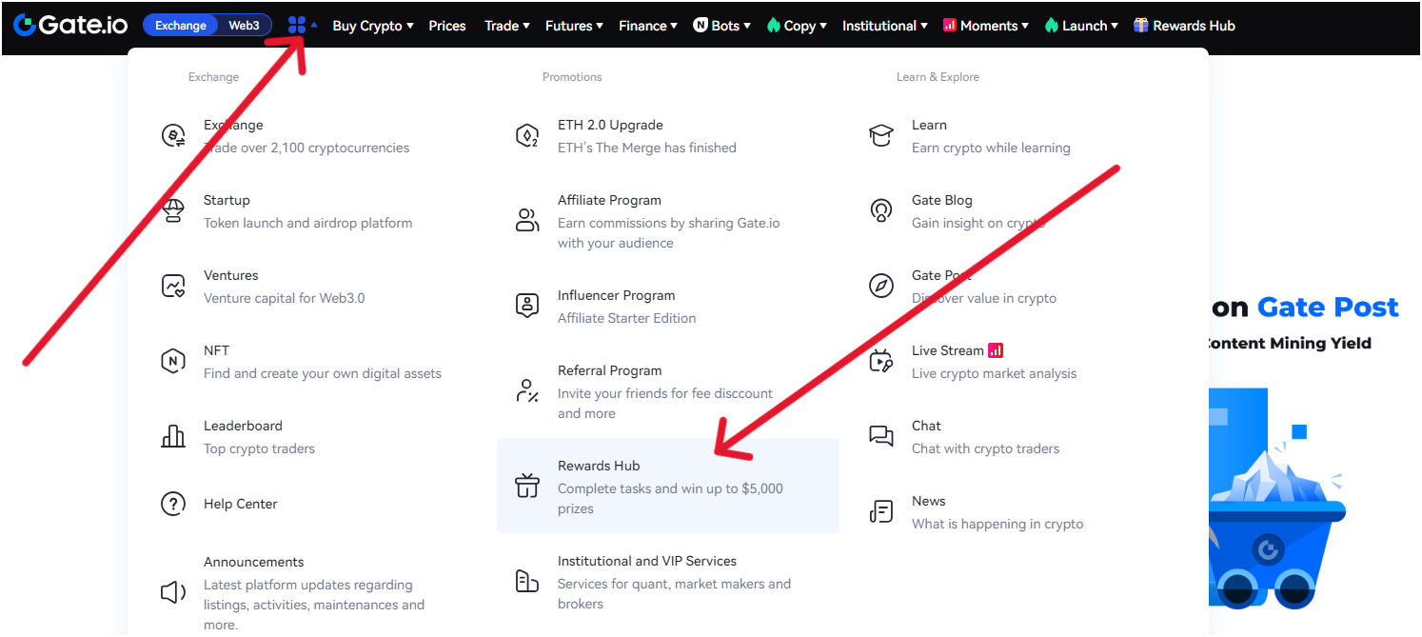Select the Exchange mode in the header switch
The height and width of the screenshot is (637, 1422).
182,25
